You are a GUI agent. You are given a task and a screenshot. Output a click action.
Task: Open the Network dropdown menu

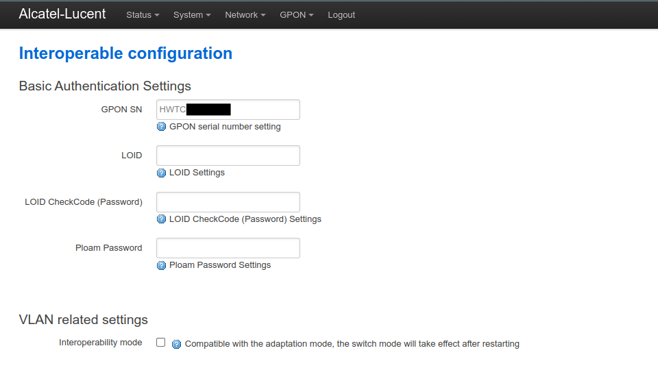(245, 14)
